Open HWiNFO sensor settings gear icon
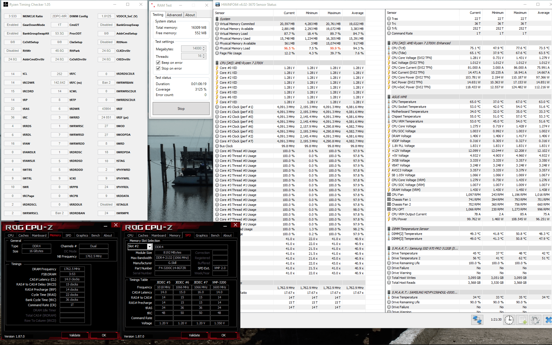 [535, 320]
